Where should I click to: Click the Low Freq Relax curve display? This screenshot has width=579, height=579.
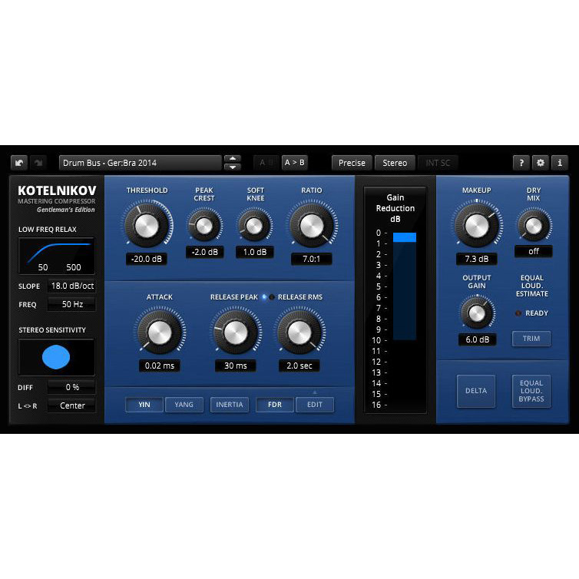click(x=56, y=256)
